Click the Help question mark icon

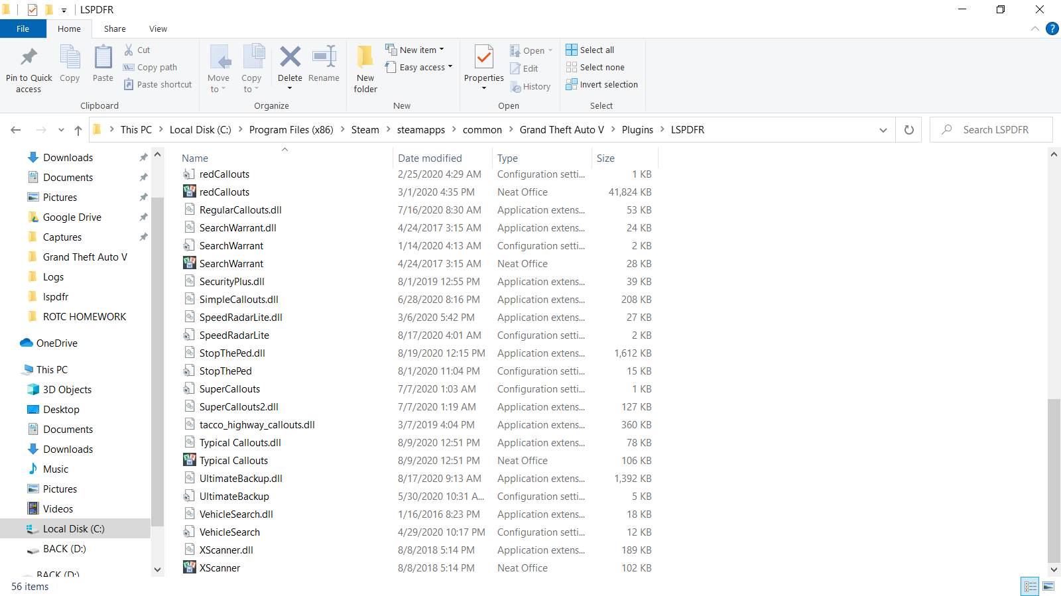coord(1052,29)
